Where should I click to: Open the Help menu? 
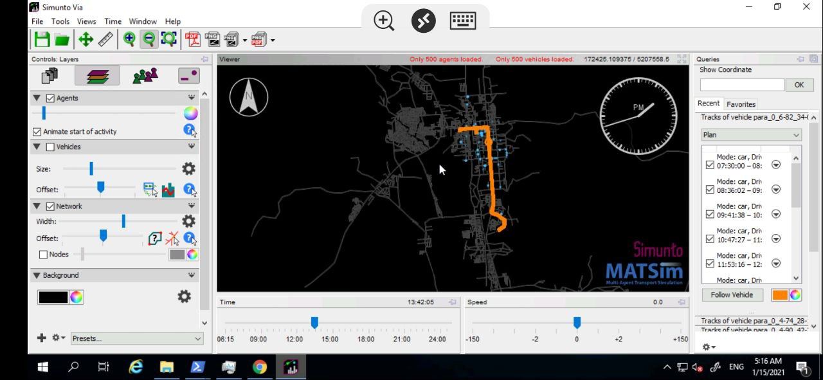(x=172, y=21)
